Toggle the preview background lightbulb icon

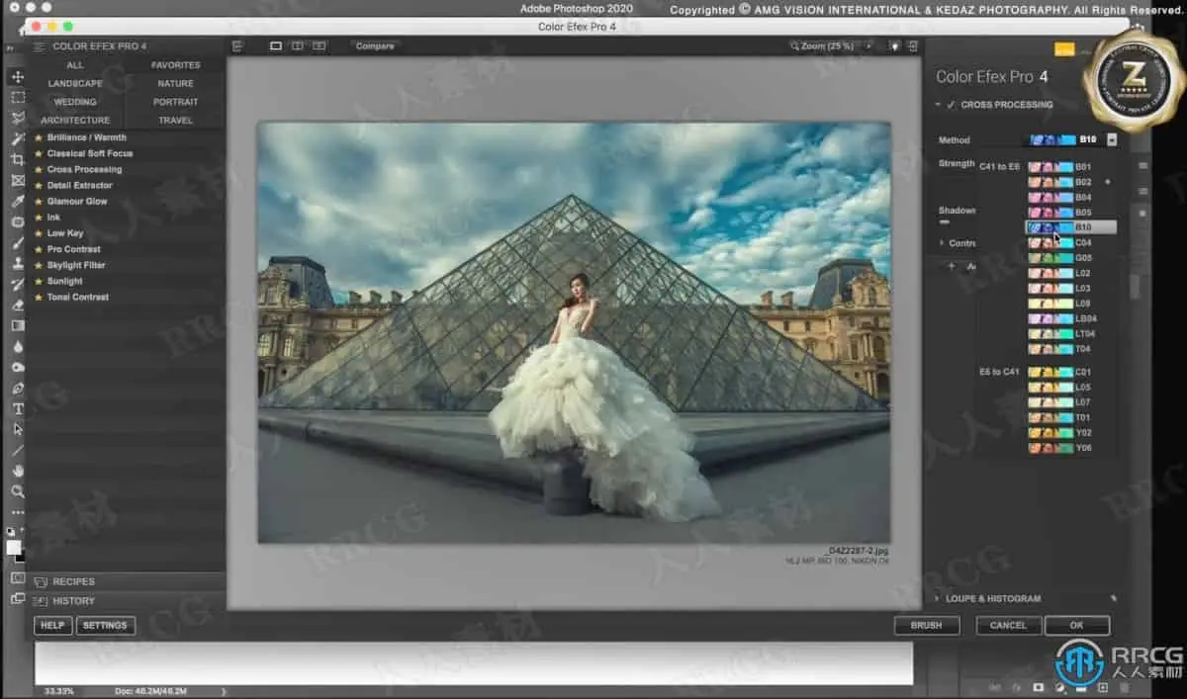894,46
